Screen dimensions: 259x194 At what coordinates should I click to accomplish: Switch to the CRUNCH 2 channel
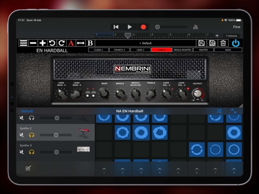pyautogui.click(x=120, y=50)
